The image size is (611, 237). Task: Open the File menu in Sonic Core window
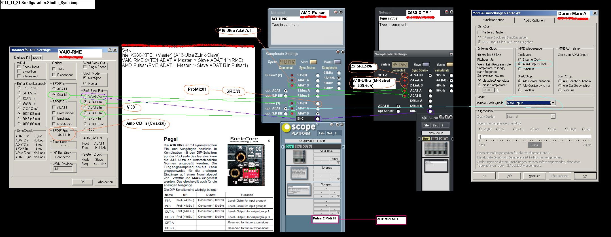(x=426, y=125)
